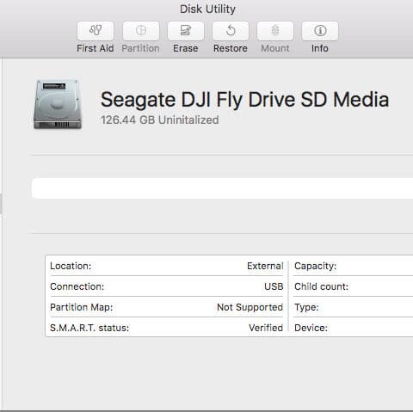Click the Disk Utility window title
The width and height of the screenshot is (413, 412).
point(207,9)
